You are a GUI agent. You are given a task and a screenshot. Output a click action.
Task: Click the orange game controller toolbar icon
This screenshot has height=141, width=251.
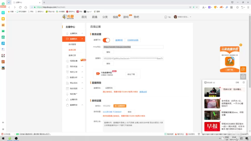click(x=221, y=7)
